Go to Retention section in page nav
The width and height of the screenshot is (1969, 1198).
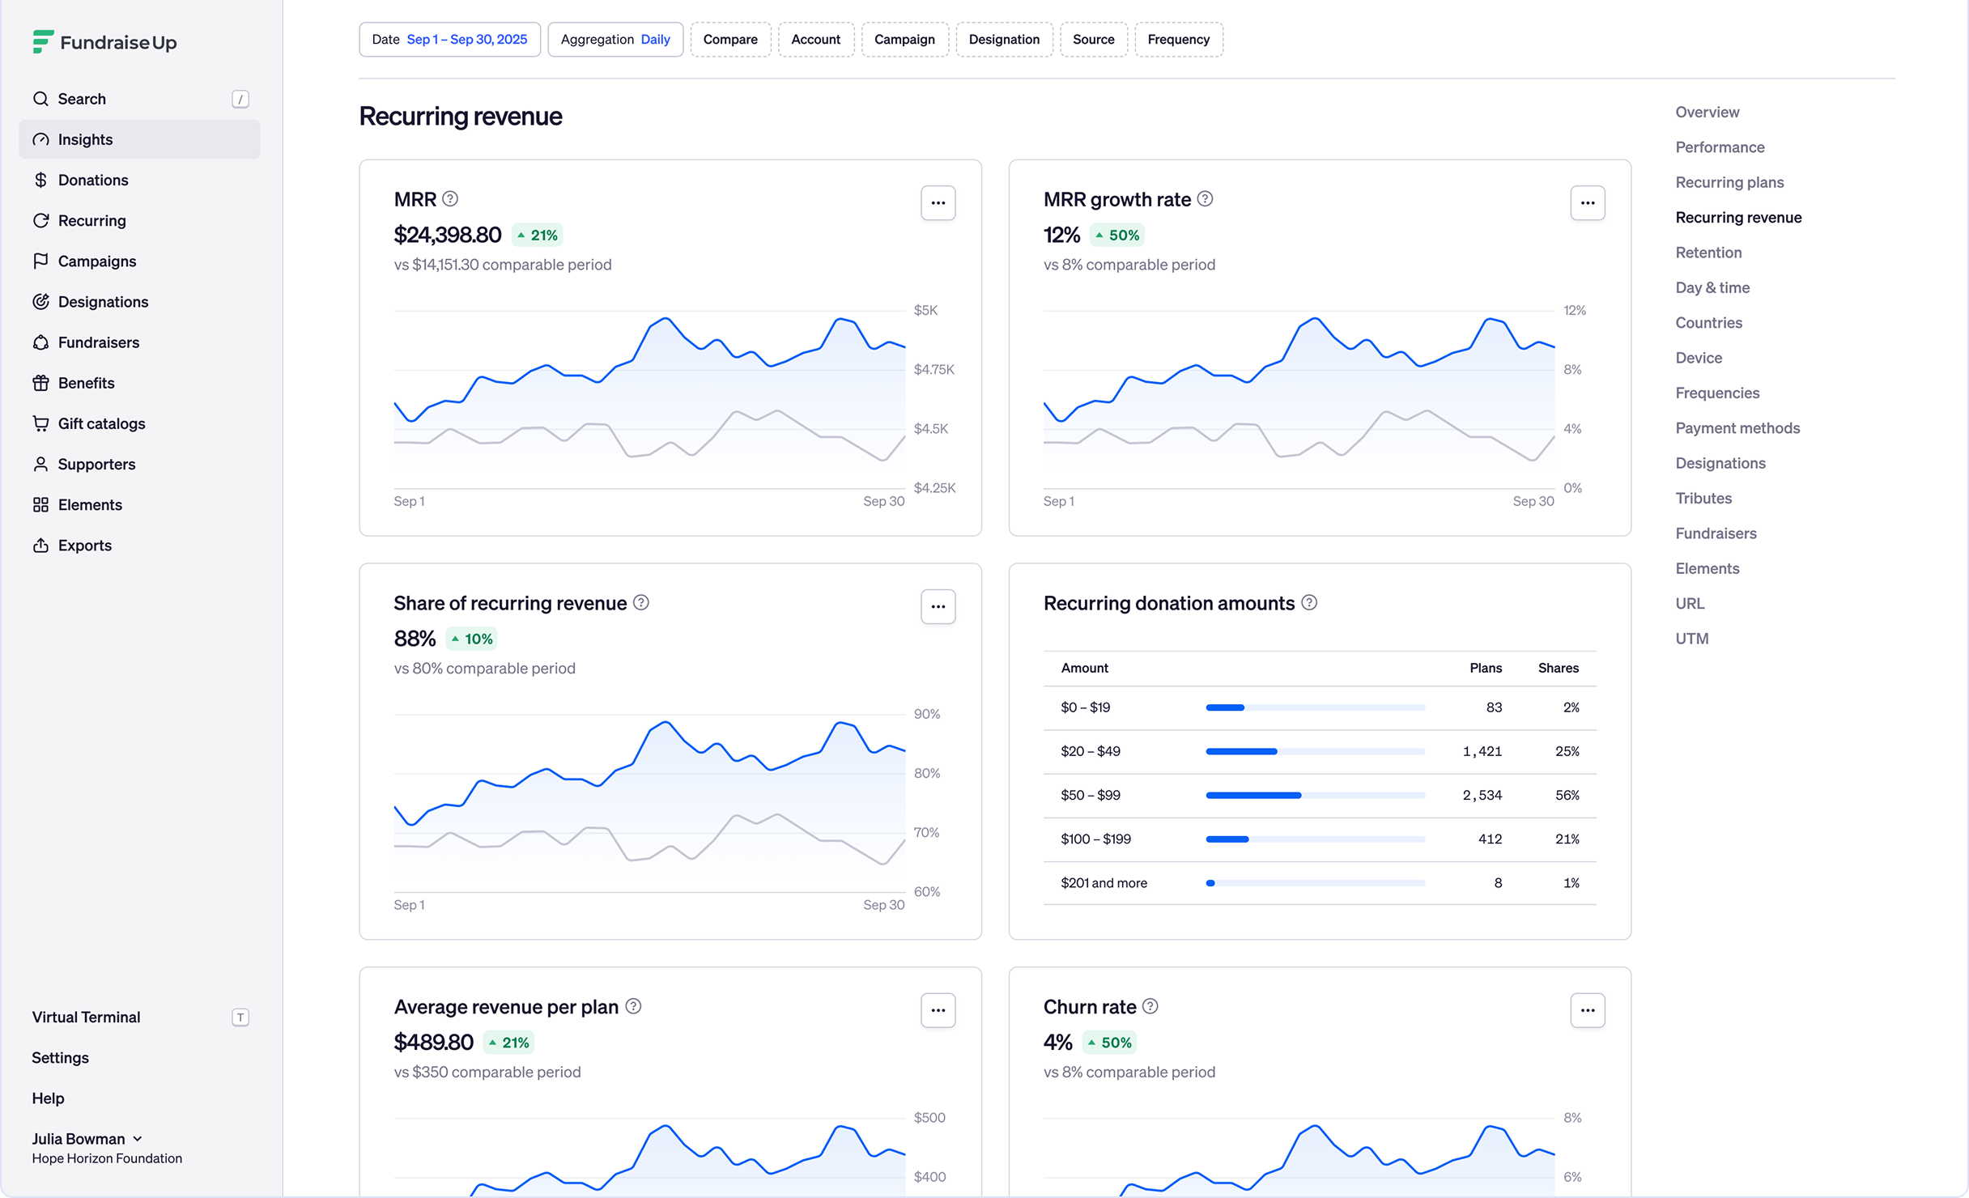pos(1708,253)
